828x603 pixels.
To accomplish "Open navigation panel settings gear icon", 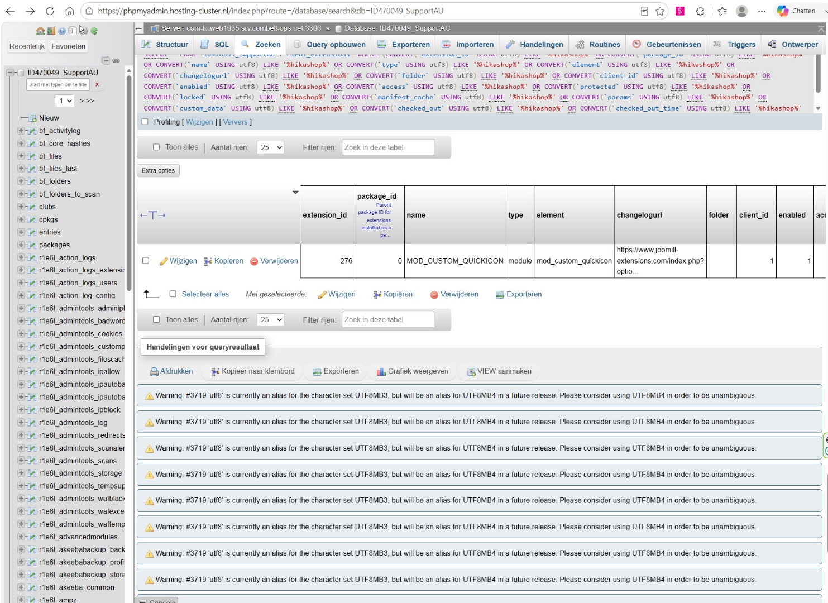I will (x=83, y=31).
